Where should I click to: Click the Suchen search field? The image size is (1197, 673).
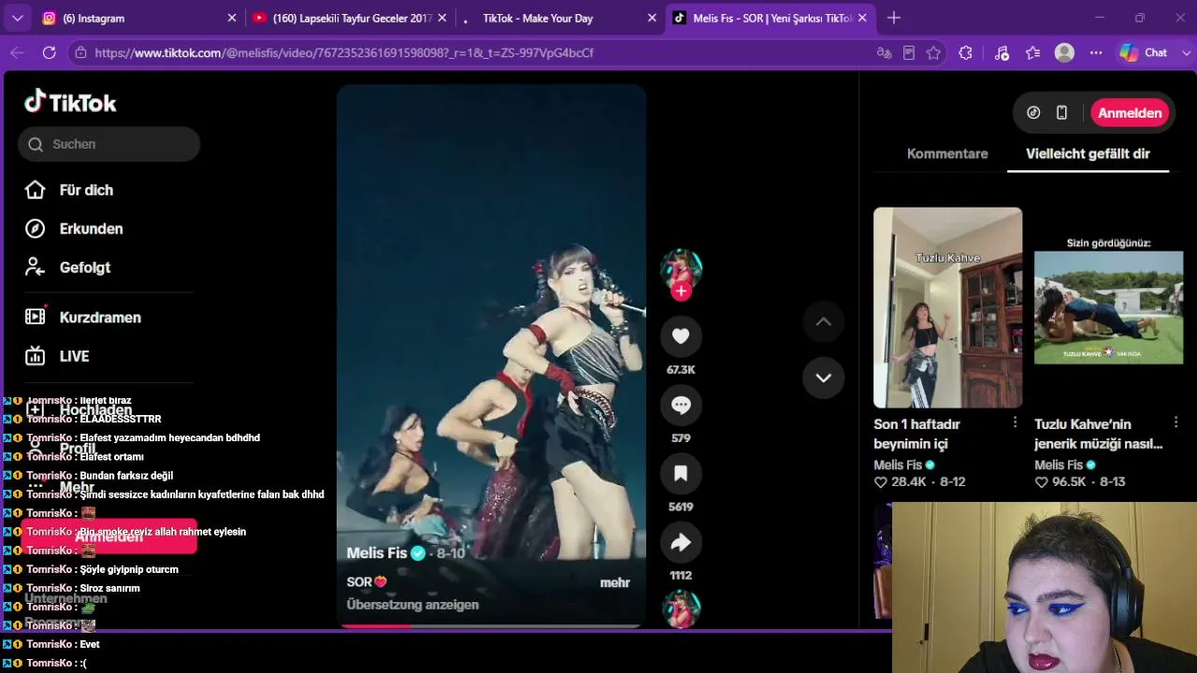tap(108, 144)
